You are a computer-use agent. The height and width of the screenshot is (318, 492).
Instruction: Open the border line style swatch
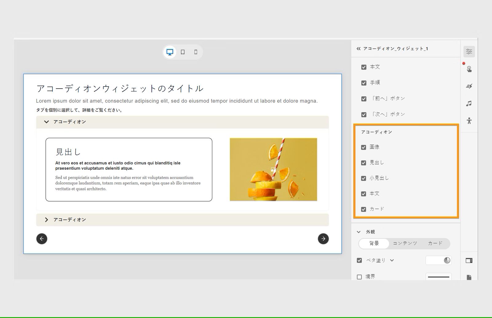pyautogui.click(x=438, y=277)
